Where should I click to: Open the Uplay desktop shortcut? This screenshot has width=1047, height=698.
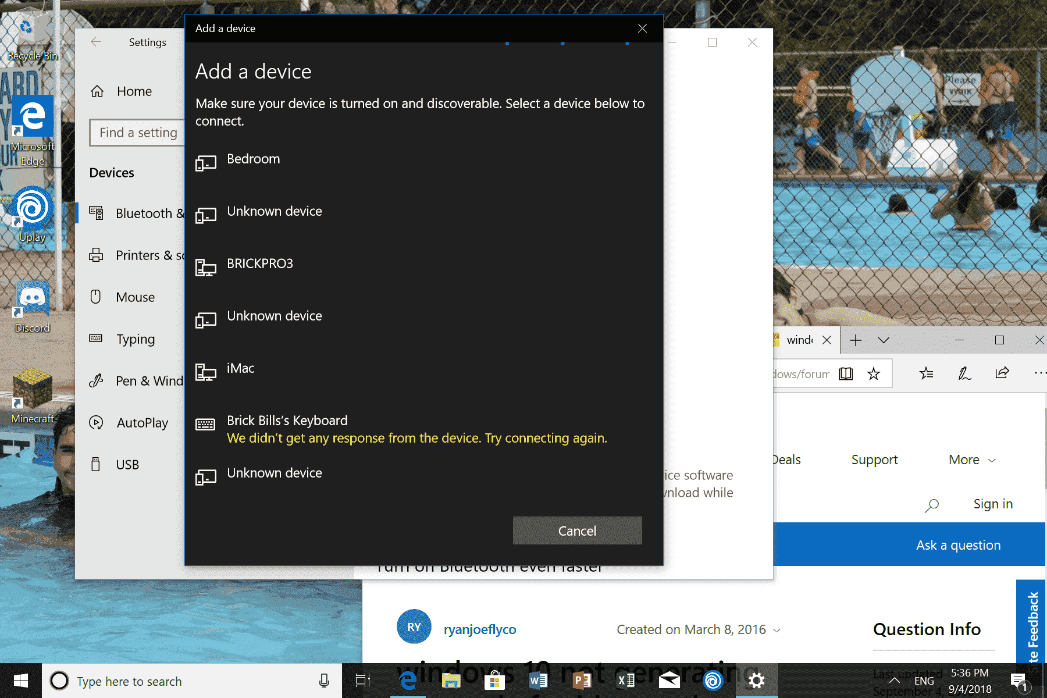click(x=33, y=214)
